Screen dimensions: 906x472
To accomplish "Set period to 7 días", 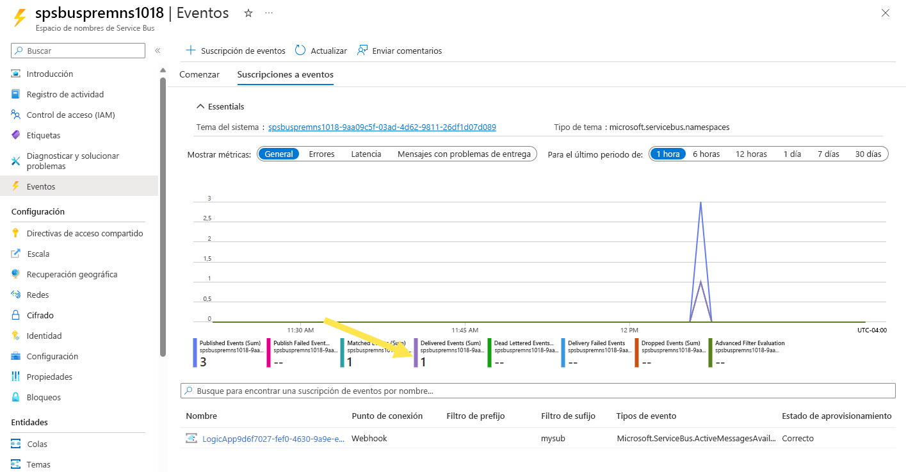I will [828, 154].
